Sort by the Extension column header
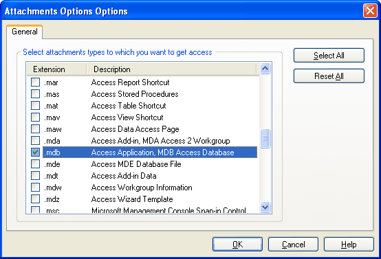This screenshot has width=381, height=259. 56,69
